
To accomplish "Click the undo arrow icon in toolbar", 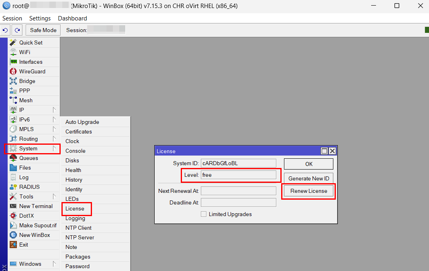I will 6,30.
